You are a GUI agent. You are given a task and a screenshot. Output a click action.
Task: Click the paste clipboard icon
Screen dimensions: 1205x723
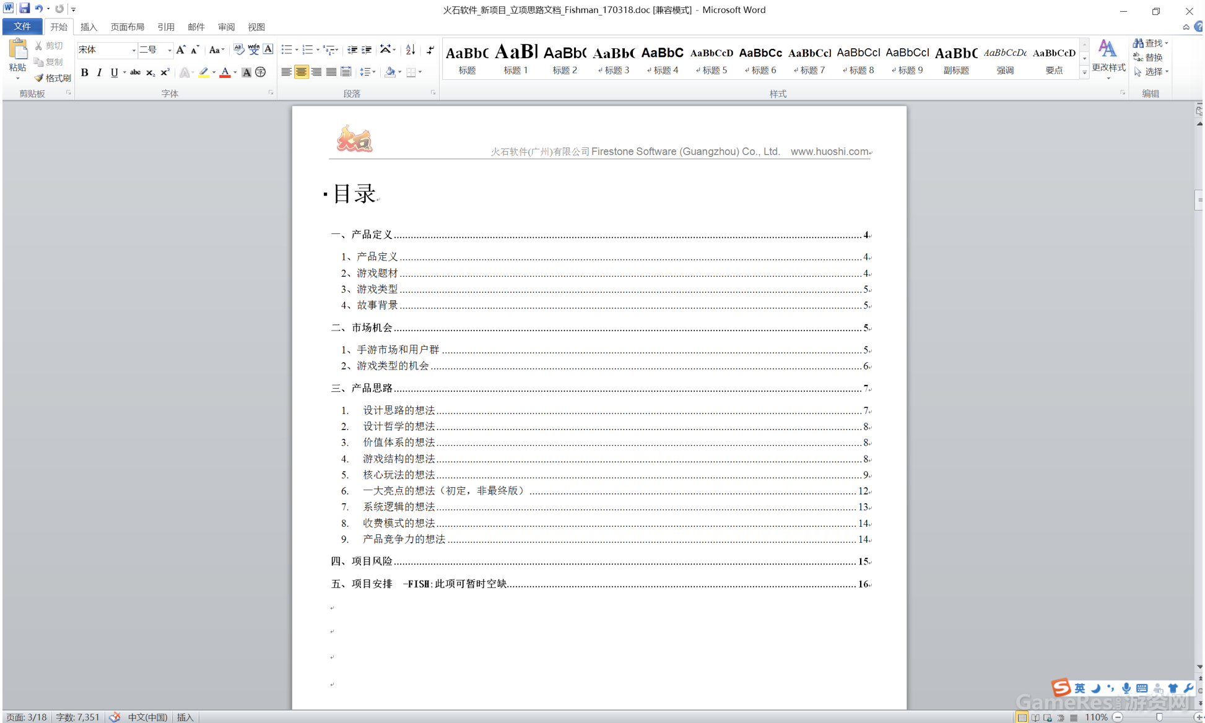[x=18, y=50]
